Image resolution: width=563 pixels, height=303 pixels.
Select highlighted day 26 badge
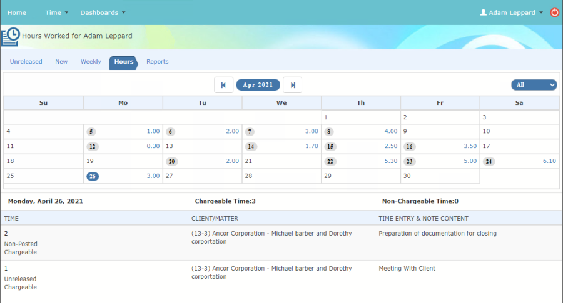pos(93,176)
